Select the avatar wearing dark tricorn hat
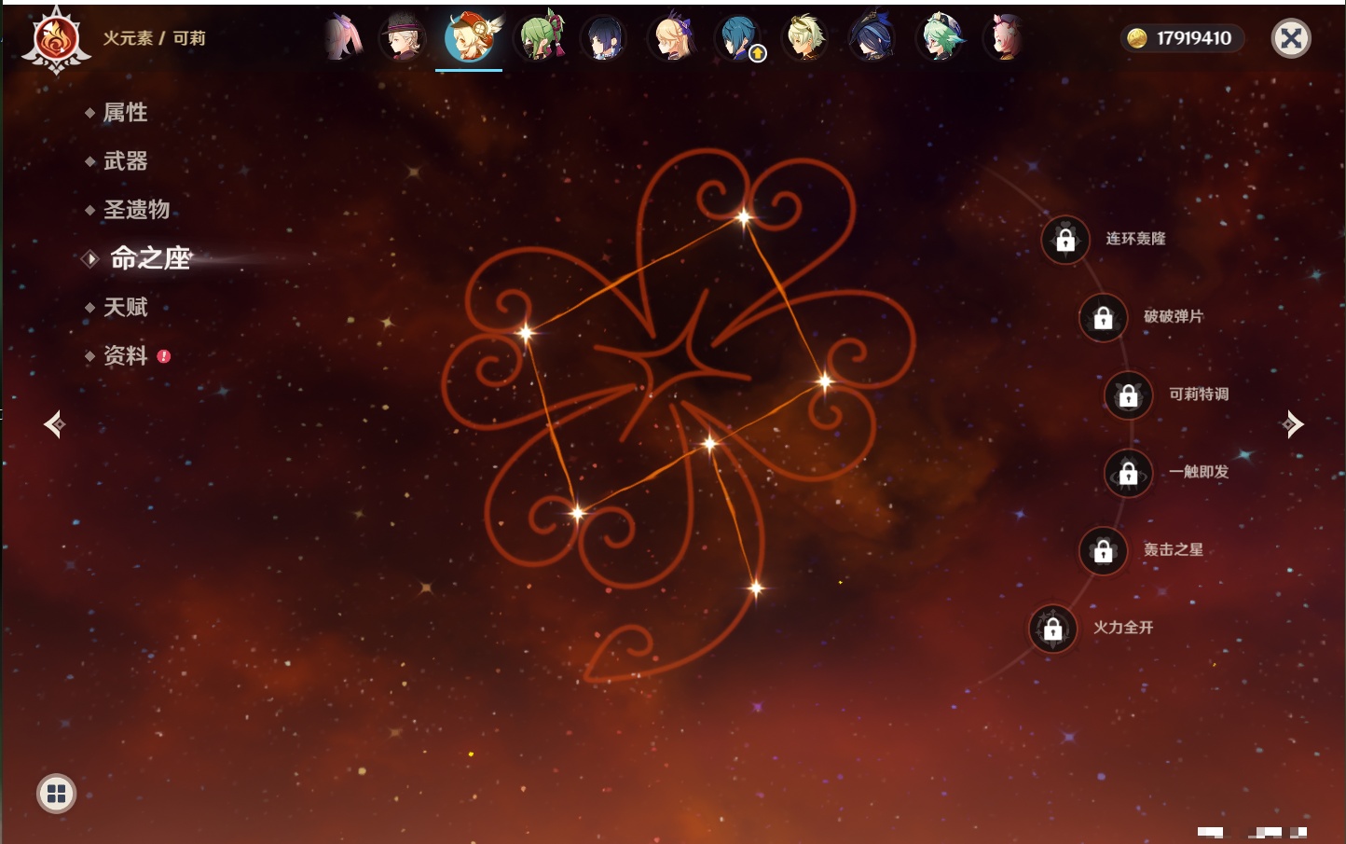This screenshot has height=844, width=1346. pos(872,38)
